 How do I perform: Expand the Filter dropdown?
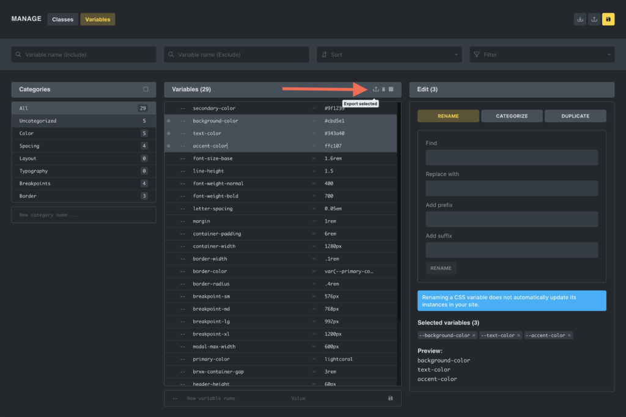pyautogui.click(x=542, y=54)
